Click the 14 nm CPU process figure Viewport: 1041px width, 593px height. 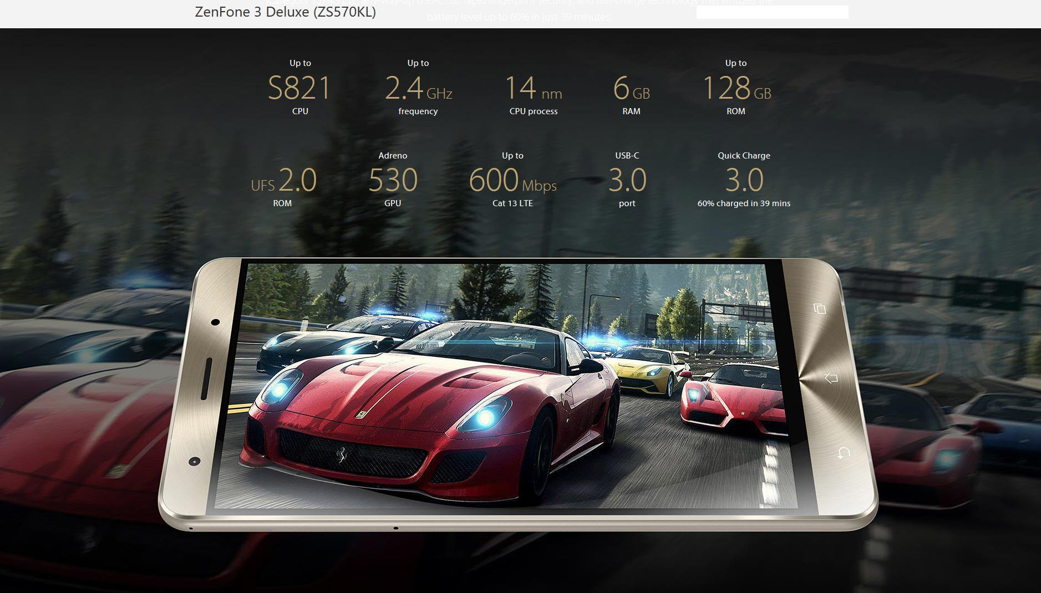(x=533, y=89)
